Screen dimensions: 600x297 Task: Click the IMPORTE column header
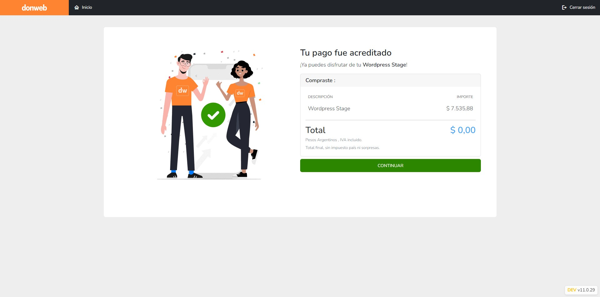465,97
